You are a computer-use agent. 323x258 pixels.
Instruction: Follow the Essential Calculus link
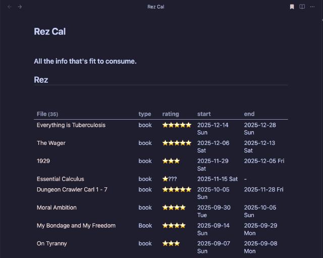pyautogui.click(x=61, y=179)
